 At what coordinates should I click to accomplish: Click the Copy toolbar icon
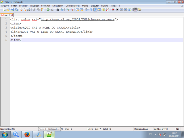click(38, 9)
